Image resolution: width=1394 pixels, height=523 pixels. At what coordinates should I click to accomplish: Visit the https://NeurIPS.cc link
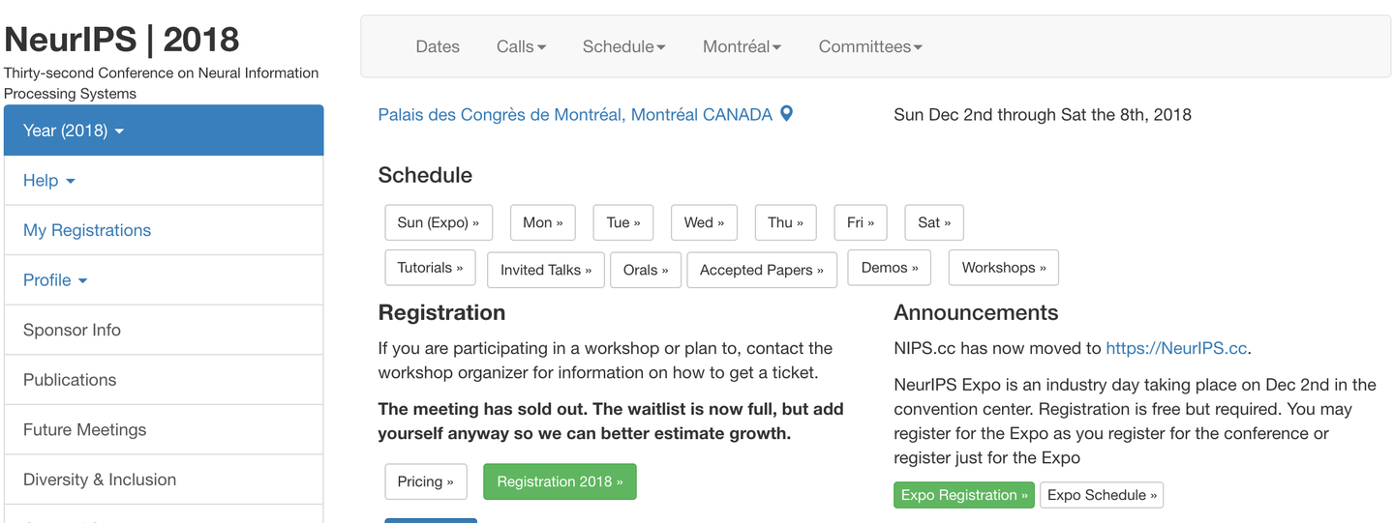point(1176,348)
